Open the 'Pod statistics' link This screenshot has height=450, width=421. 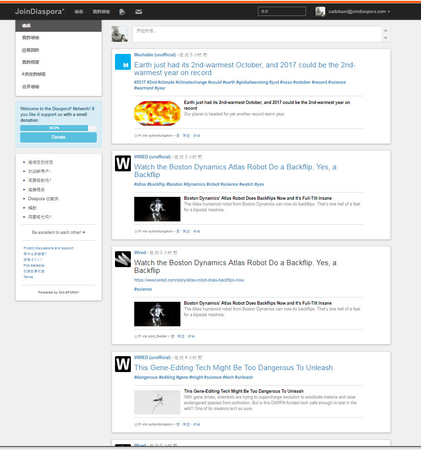(34, 266)
